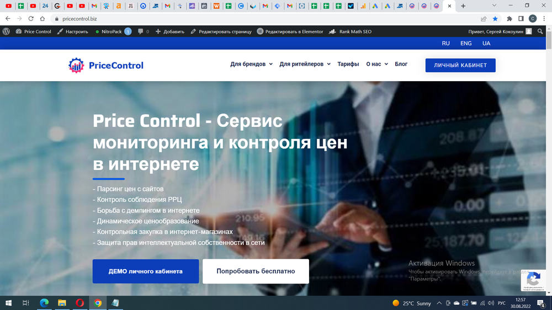Switch to the Google Analytics bars tab
Screen dimensions: 552x310
click(x=363, y=6)
